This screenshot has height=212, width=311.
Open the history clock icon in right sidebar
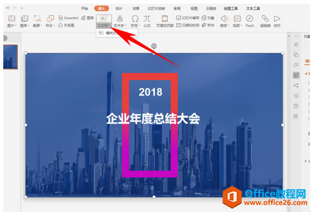296,95
